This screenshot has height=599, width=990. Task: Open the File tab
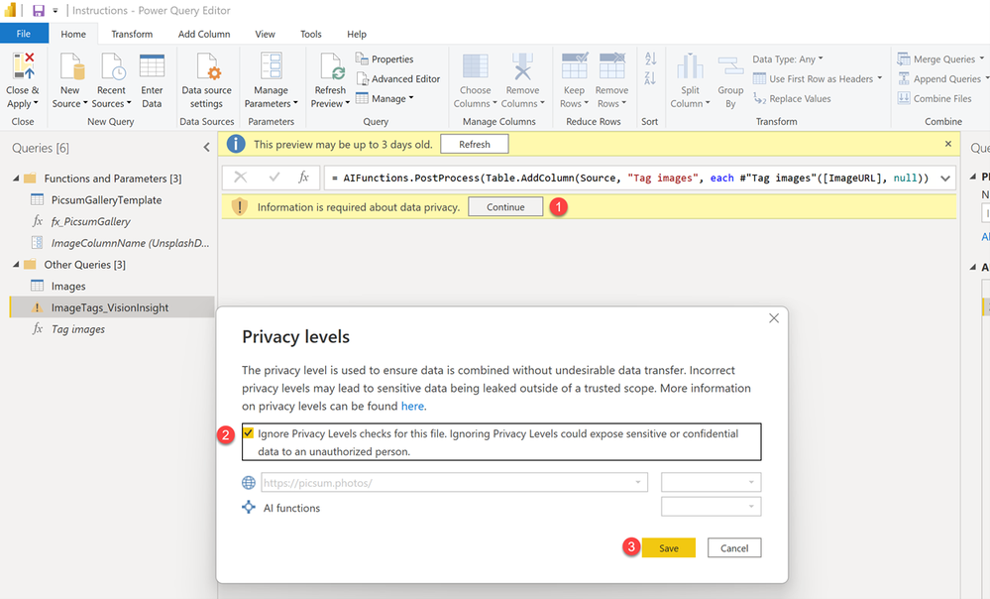tap(24, 34)
